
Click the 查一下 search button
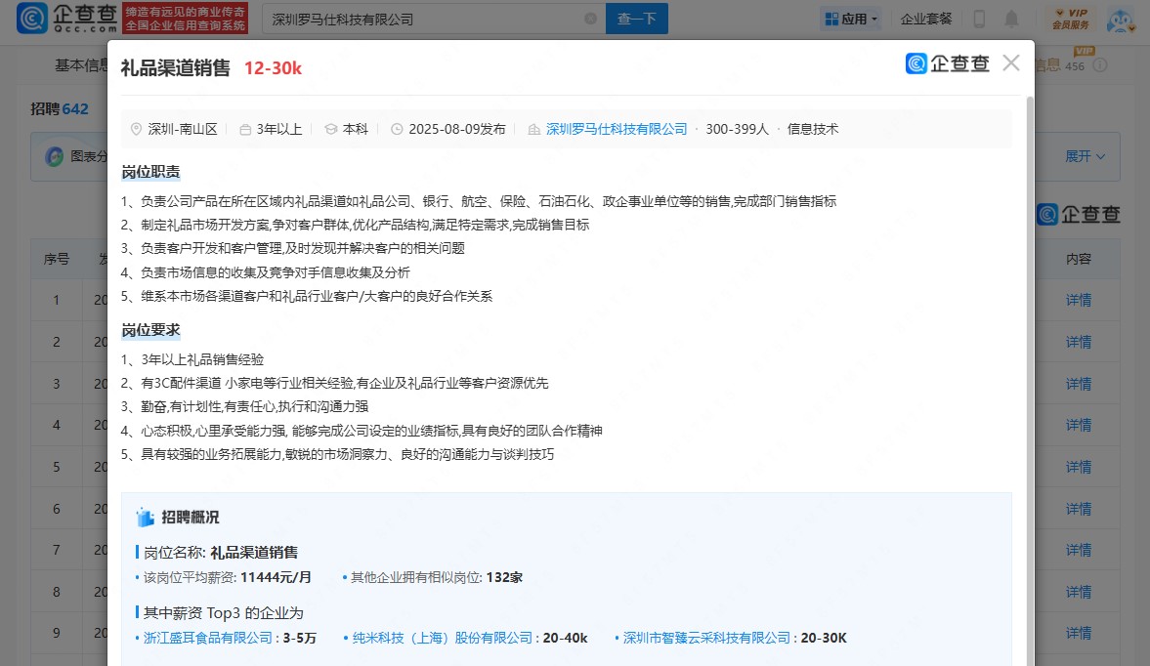click(x=637, y=19)
